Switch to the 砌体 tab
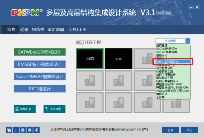The image size is (204, 138). tap(24, 30)
